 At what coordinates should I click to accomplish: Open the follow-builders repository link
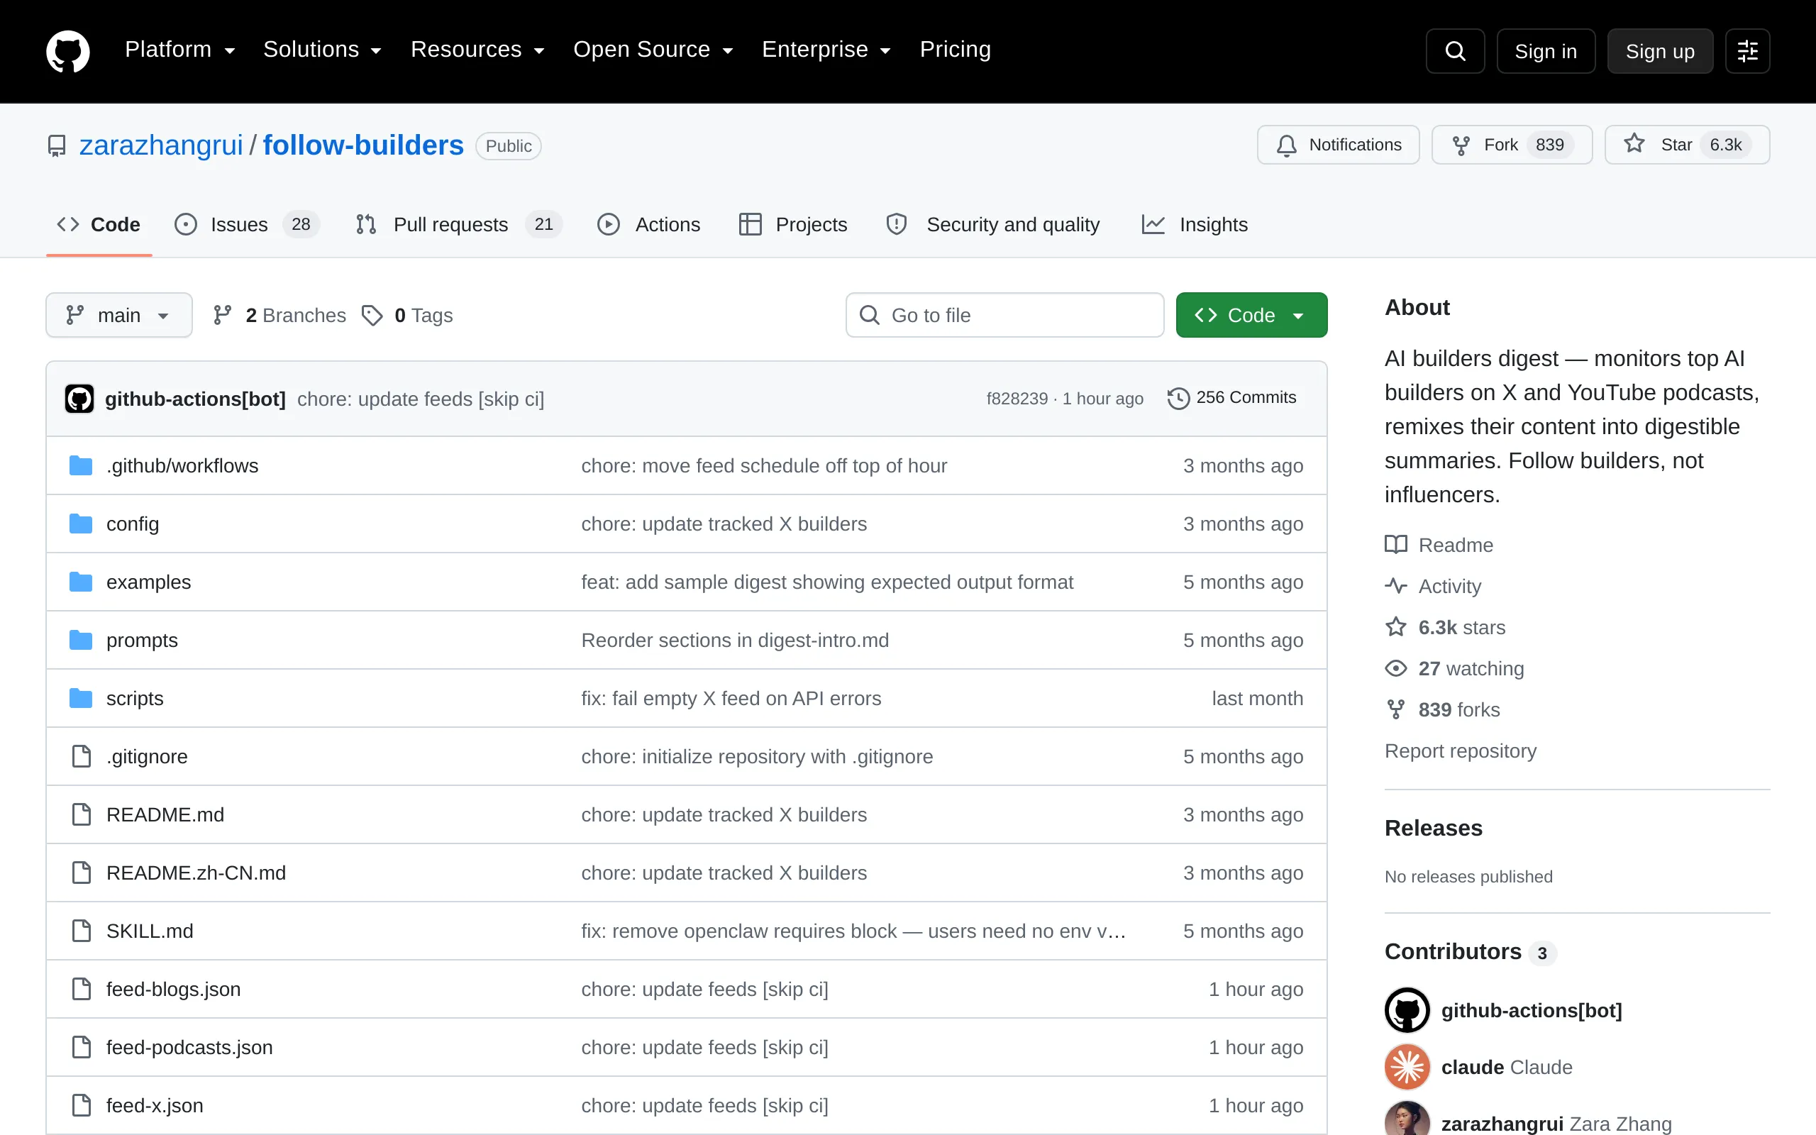click(x=363, y=145)
